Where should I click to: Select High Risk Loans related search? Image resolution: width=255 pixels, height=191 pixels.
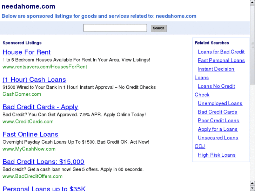tap(217, 155)
